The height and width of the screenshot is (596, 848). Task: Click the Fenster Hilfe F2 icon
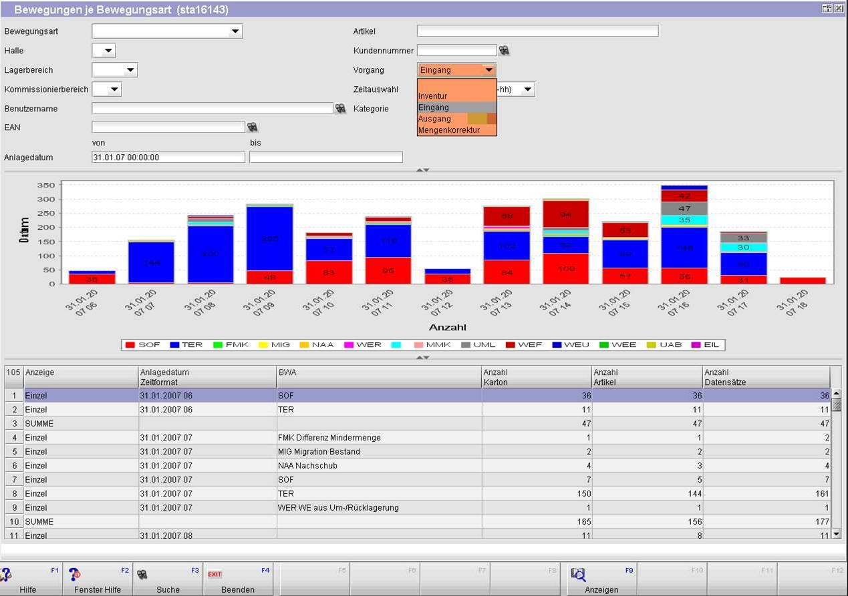pos(74,574)
